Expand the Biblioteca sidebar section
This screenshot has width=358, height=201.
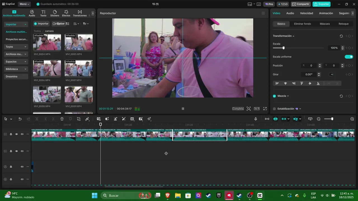(x=16, y=69)
